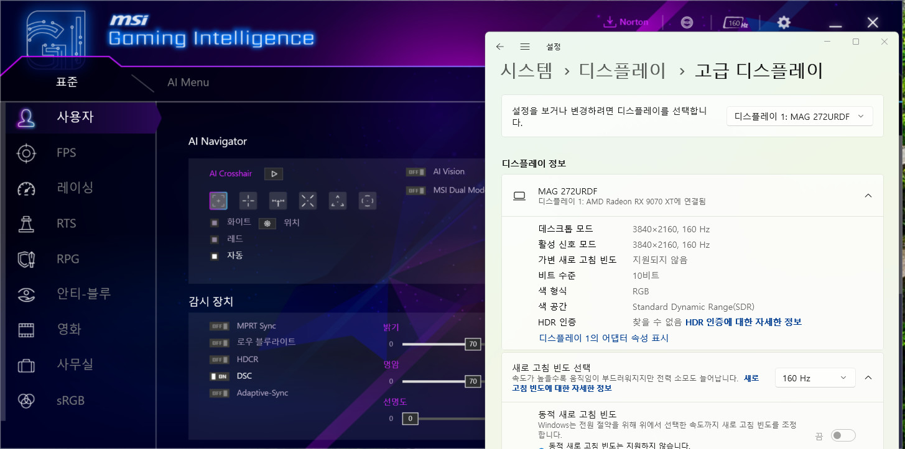
Task: Click the round badge icon beside Norton
Action: [687, 22]
